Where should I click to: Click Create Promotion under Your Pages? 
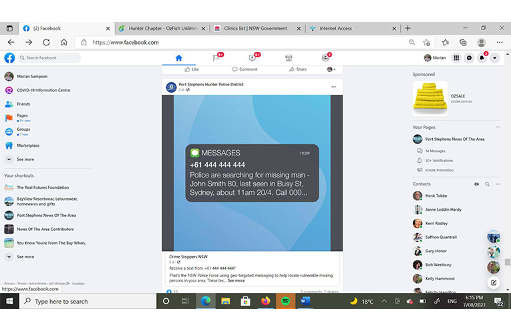(x=439, y=170)
